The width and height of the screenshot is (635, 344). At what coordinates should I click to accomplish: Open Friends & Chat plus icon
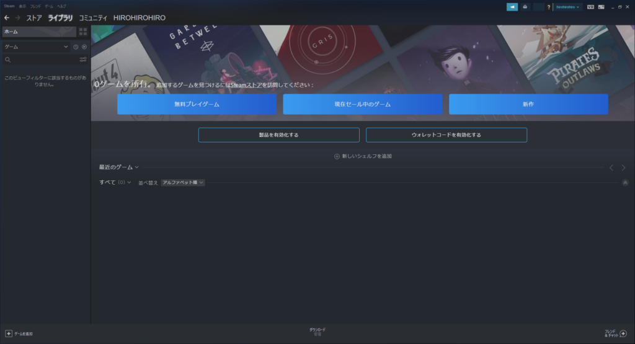pyautogui.click(x=623, y=333)
